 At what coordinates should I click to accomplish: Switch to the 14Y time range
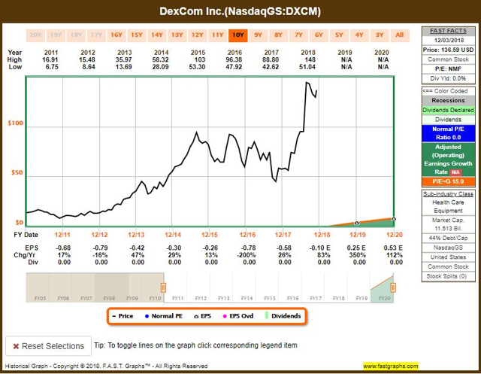[x=157, y=35]
